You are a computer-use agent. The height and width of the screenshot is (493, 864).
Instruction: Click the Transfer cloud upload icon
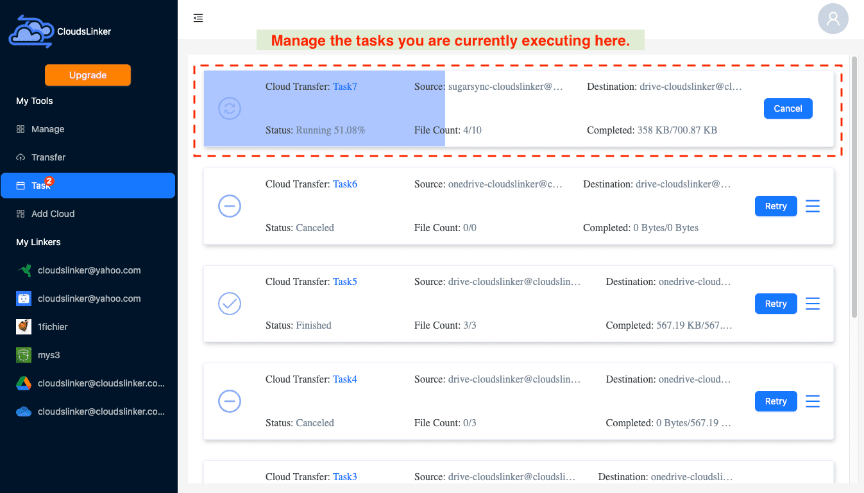(x=21, y=157)
